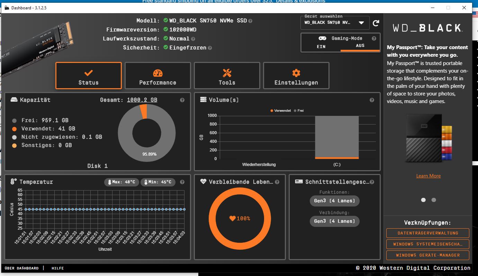
Task: Click the heart pulse life icon
Action: point(204,182)
